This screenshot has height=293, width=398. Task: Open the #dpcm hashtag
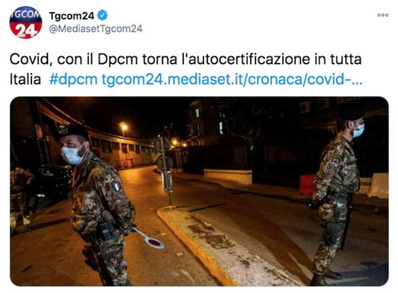(73, 79)
